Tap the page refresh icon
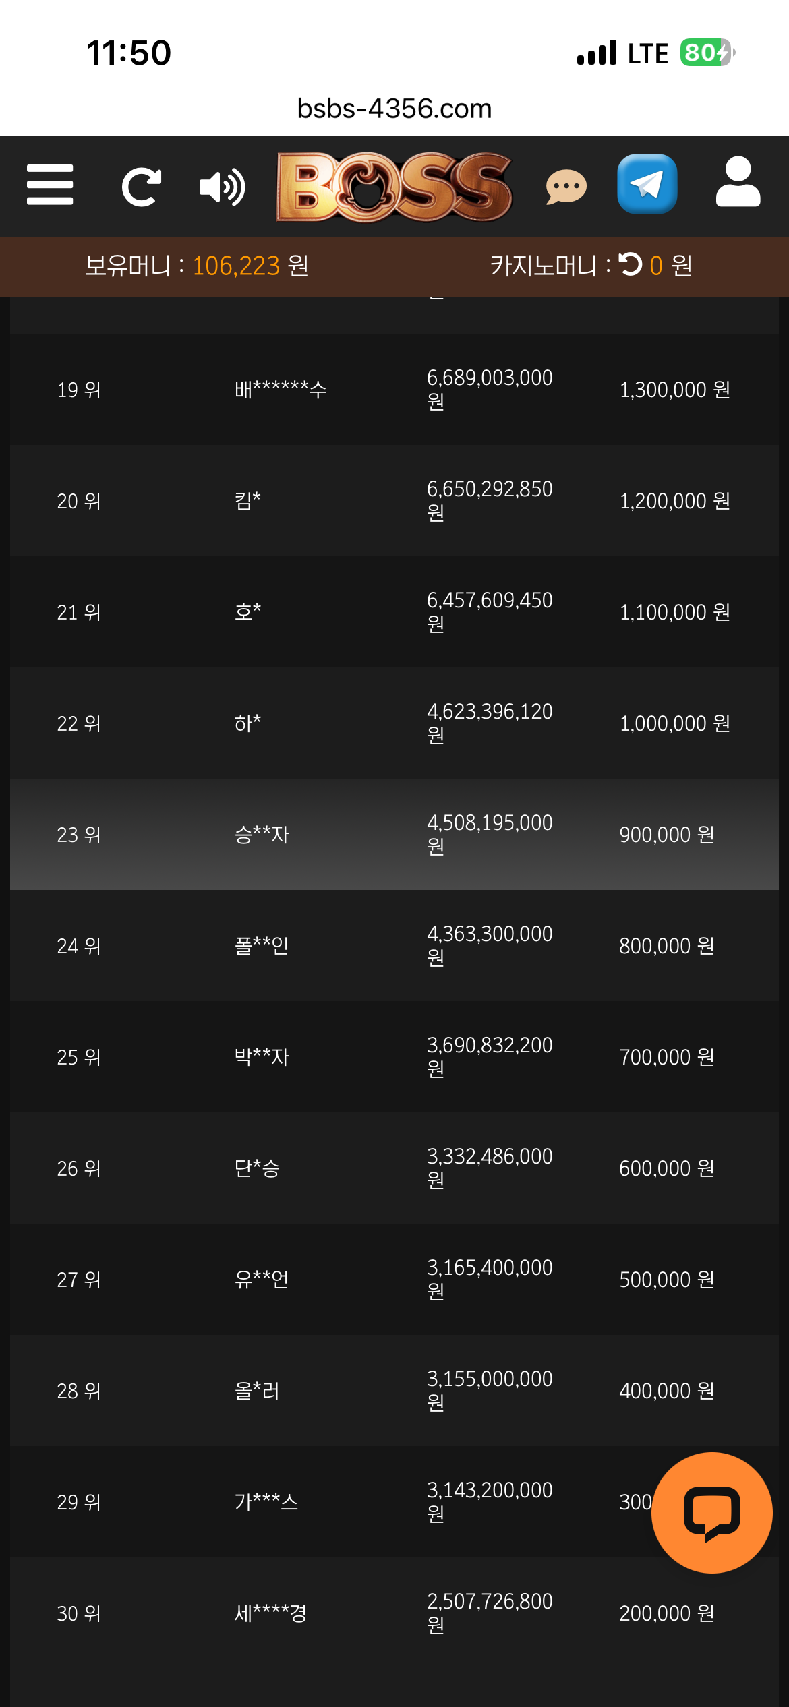The image size is (789, 1707). pos(142,187)
